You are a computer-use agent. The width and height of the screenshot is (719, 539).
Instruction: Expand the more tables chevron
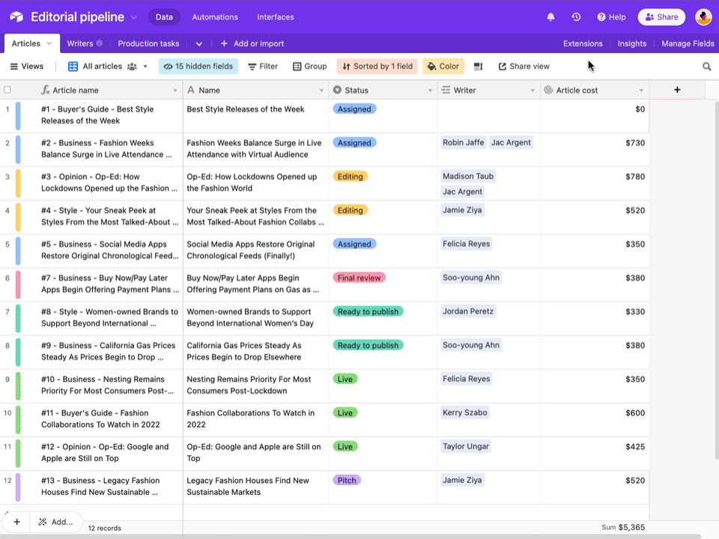[x=199, y=44]
